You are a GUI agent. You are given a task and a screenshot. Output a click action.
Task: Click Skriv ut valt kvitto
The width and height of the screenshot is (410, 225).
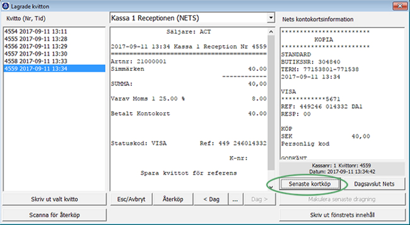tap(54, 199)
